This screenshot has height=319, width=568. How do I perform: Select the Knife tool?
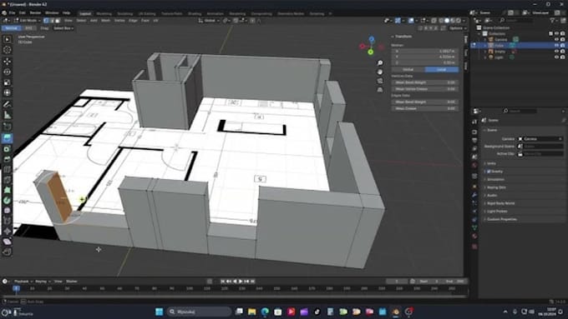click(x=8, y=180)
